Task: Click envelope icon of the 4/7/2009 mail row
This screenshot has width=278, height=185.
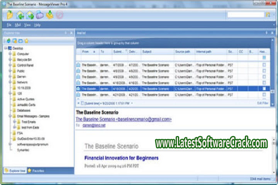Action: [x=78, y=66]
